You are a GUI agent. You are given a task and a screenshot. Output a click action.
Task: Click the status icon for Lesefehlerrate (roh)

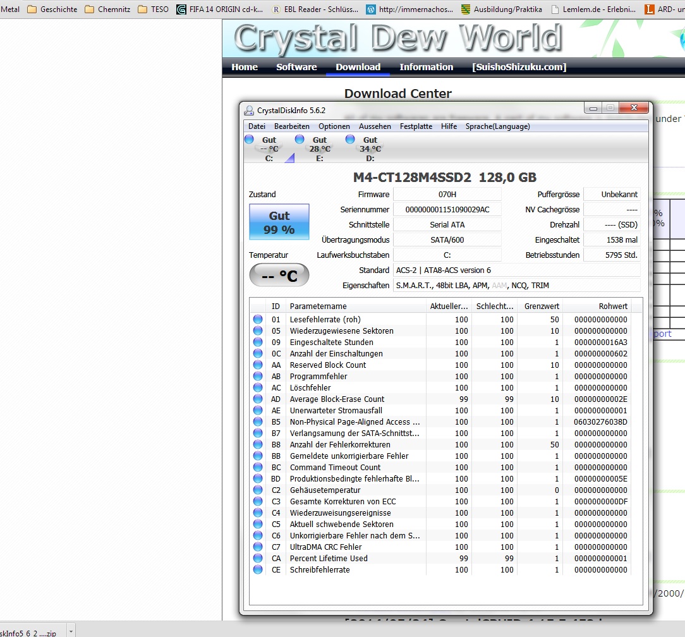tap(258, 319)
